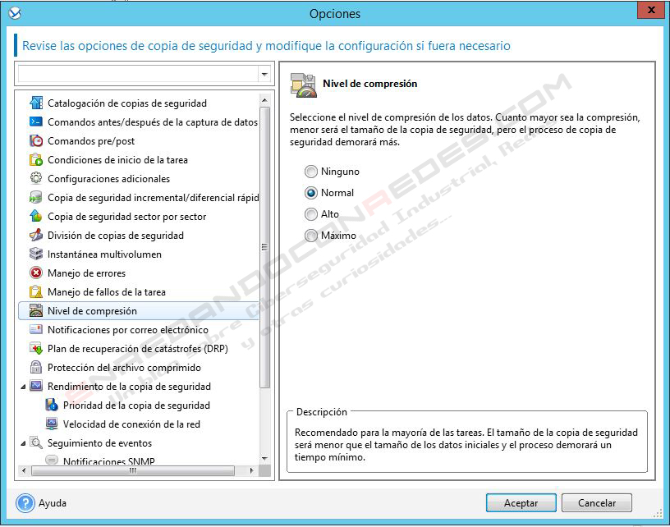
Task: Click the Protección del archivo comprimido lock icon
Action: tap(35, 368)
